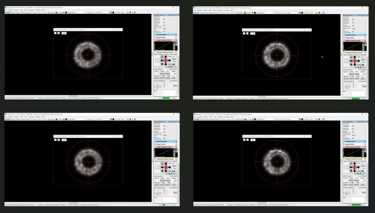Click the mount move-up arrow in bottom-left window
The height and width of the screenshot is (213, 375).
point(166,164)
